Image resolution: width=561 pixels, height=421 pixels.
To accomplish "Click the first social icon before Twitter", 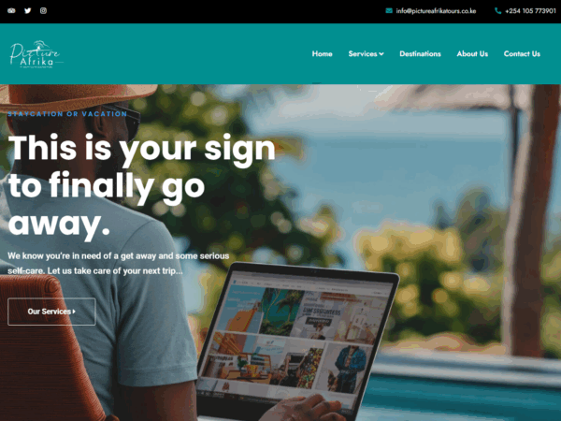I will (11, 10).
